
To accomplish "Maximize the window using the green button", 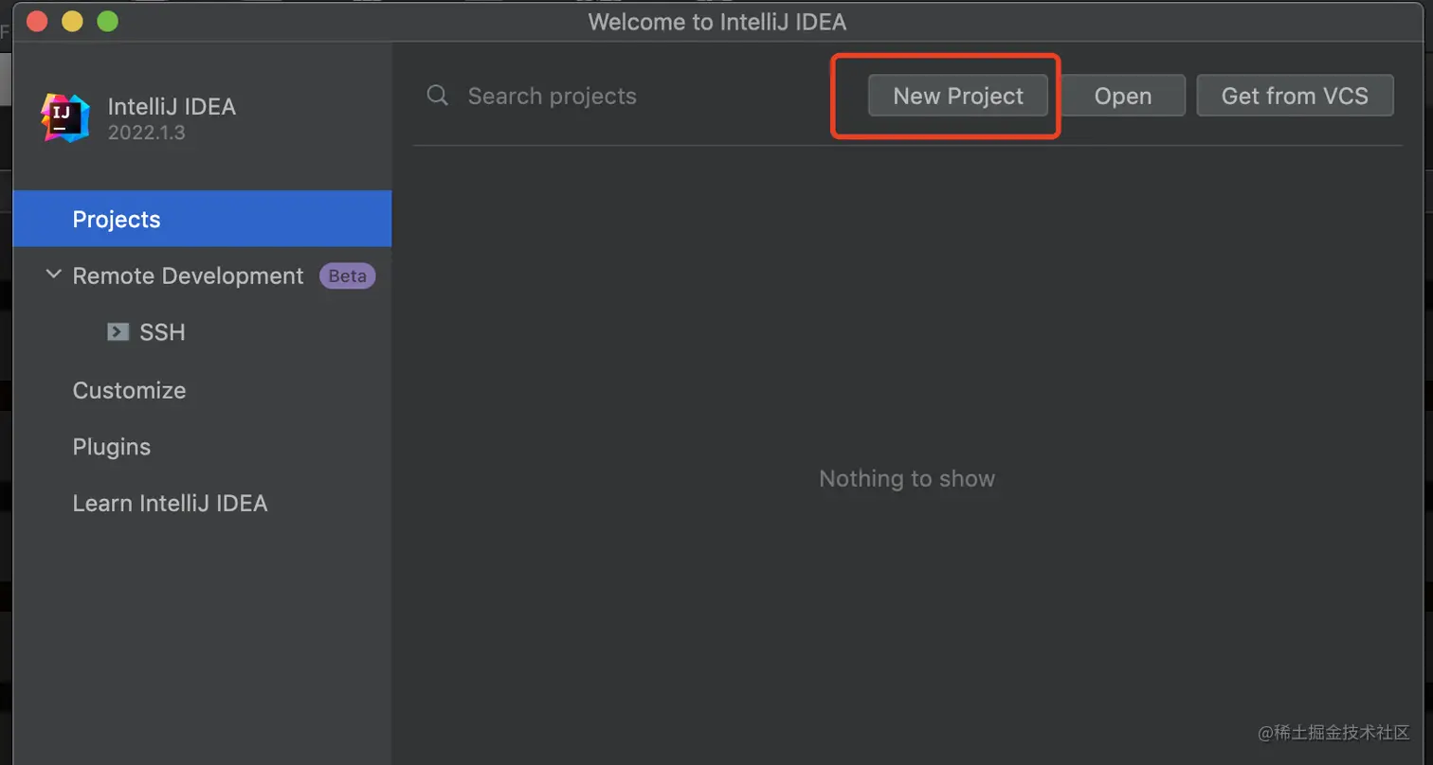I will 108,21.
